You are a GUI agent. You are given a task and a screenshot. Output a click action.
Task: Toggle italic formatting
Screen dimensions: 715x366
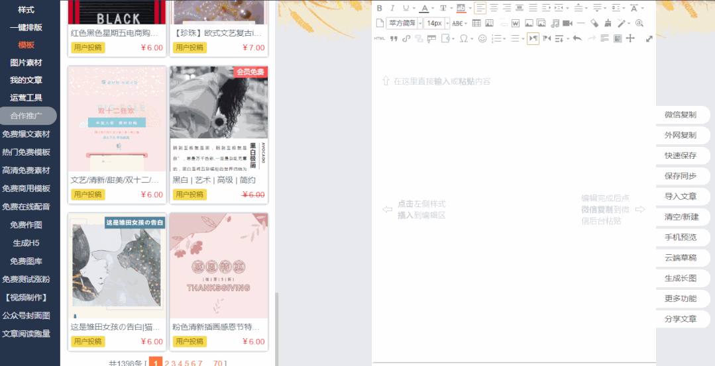[x=392, y=8]
